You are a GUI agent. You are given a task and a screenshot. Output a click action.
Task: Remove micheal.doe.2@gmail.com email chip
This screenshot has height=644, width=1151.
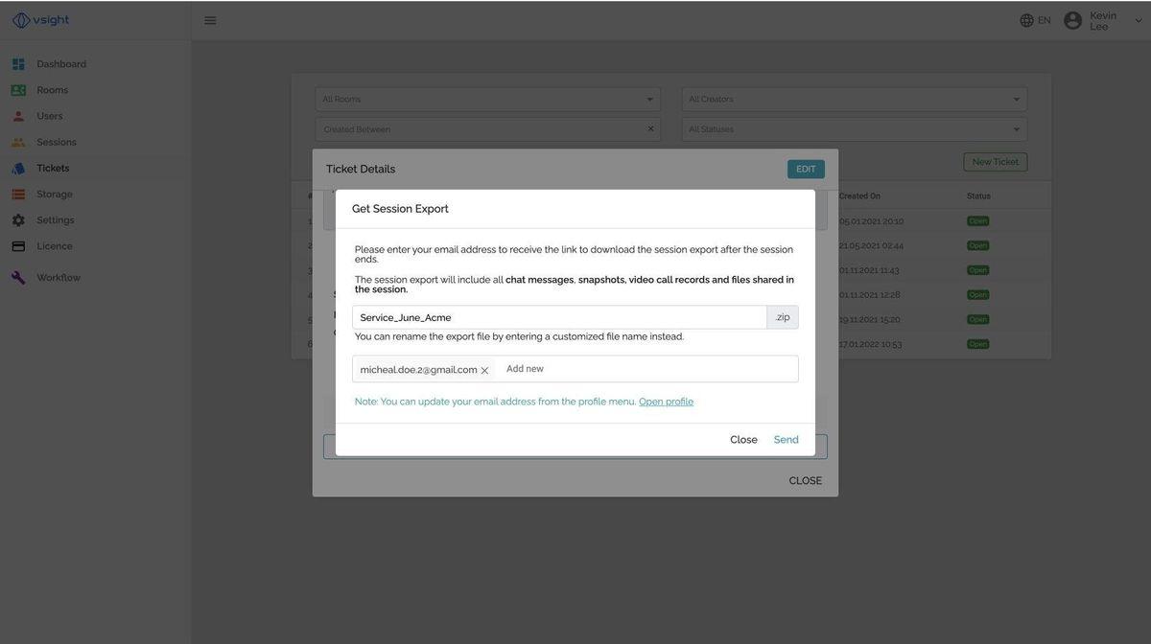tap(484, 370)
